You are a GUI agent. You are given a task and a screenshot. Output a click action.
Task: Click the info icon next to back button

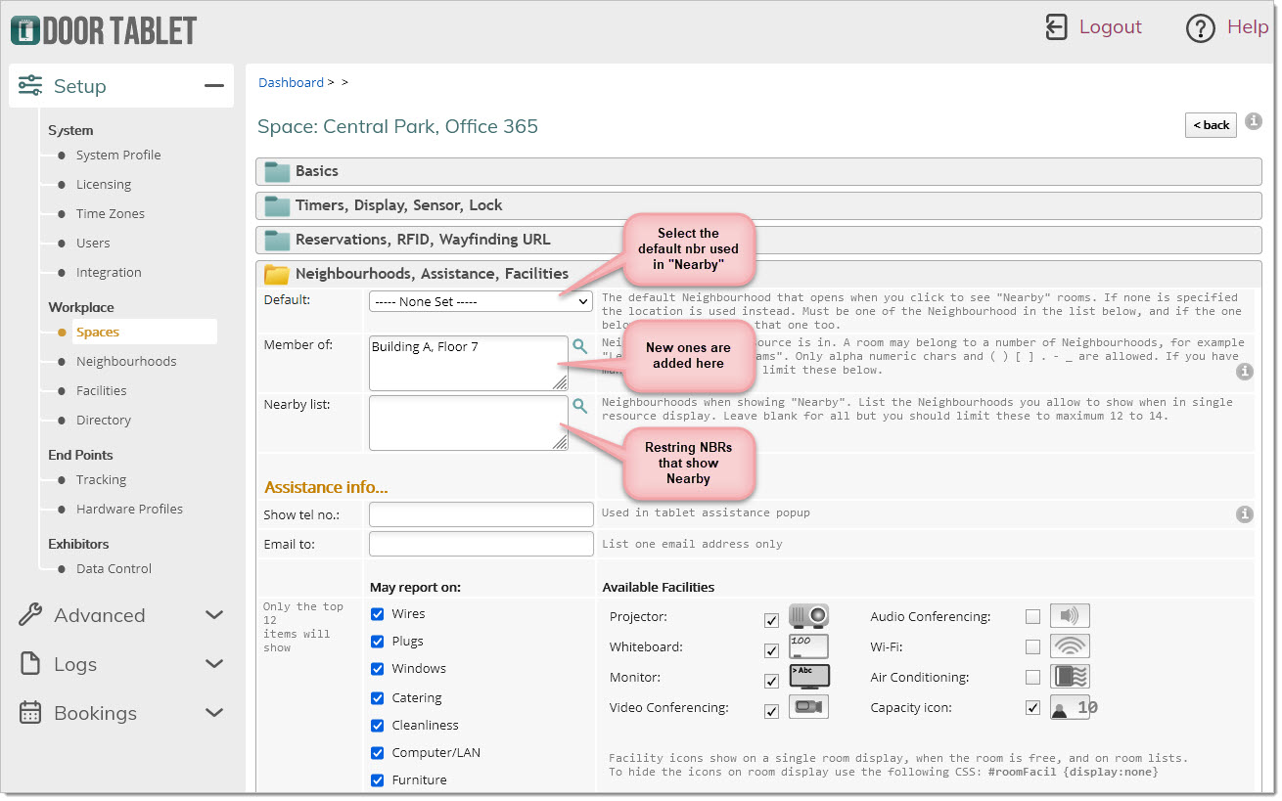pos(1254,121)
